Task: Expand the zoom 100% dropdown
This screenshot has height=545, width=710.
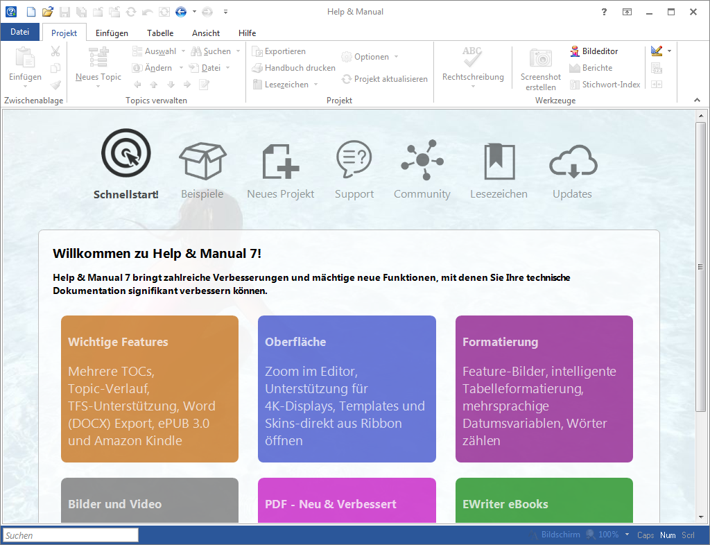Action: tap(627, 535)
